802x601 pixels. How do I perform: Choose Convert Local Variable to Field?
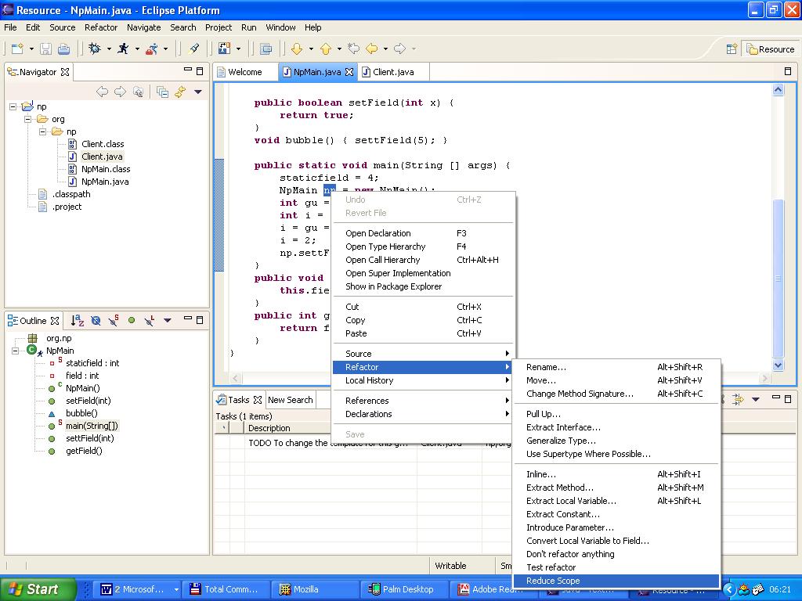pyautogui.click(x=616, y=541)
